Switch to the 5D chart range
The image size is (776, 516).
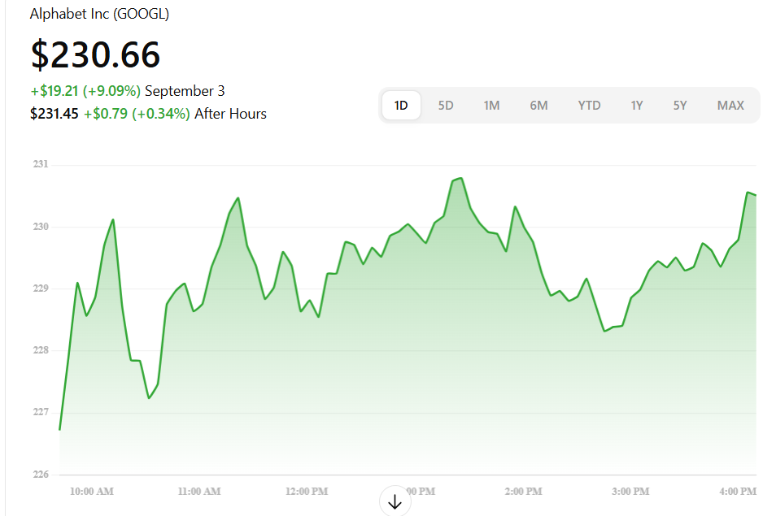click(x=446, y=105)
